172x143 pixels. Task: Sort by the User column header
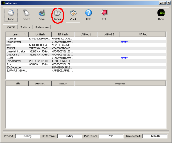pyautogui.click(x=17, y=34)
